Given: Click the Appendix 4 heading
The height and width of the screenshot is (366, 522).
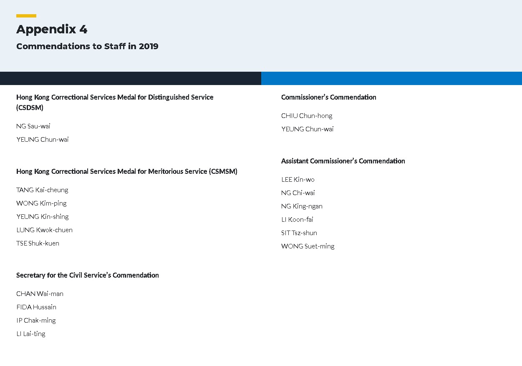Looking at the screenshot, I should pos(52,30).
